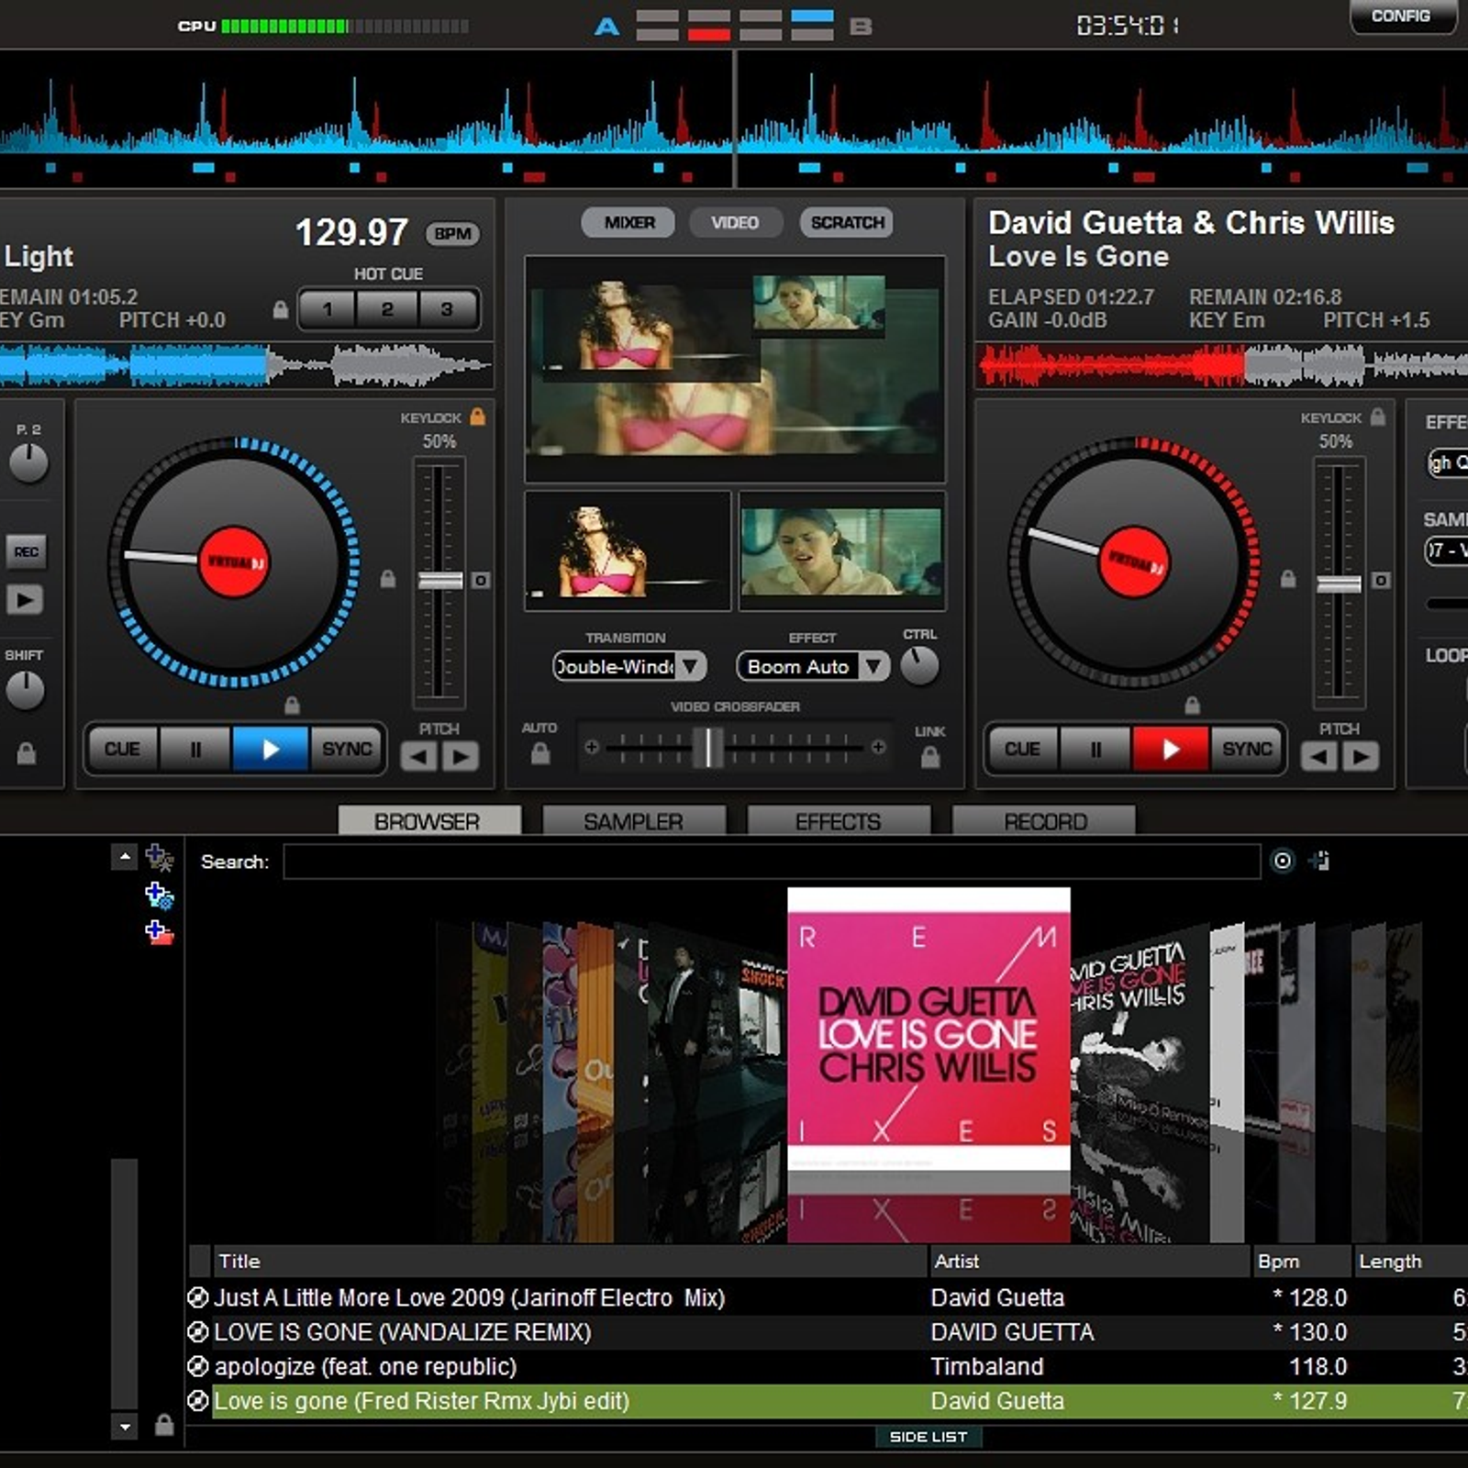The image size is (1468, 1468).
Task: Toggle the left deck BPM button
Action: [452, 234]
